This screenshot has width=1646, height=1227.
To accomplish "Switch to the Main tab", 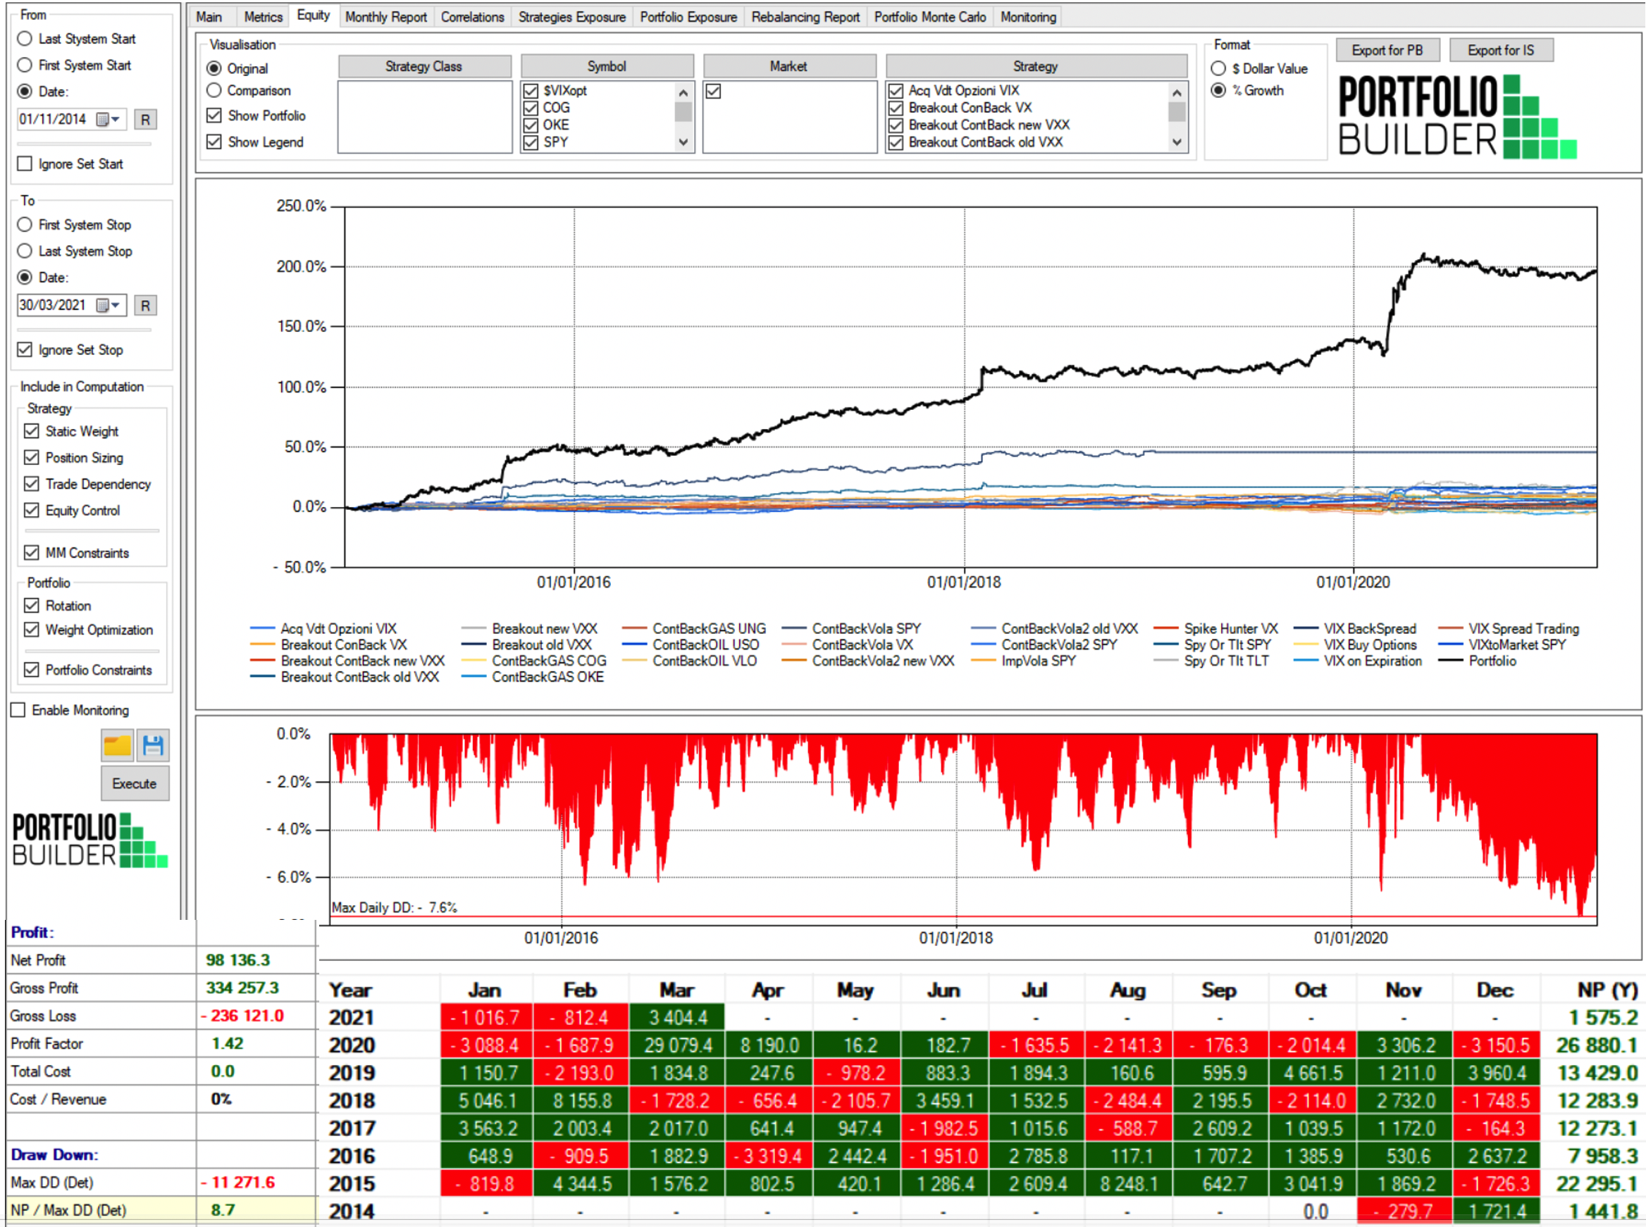I will pyautogui.click(x=209, y=16).
